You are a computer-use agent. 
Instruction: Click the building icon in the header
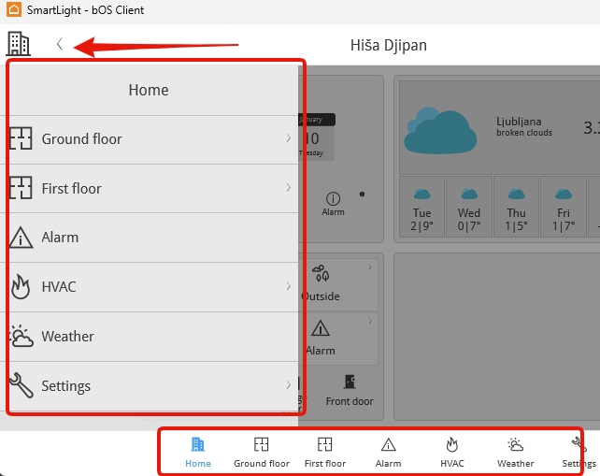tap(18, 44)
